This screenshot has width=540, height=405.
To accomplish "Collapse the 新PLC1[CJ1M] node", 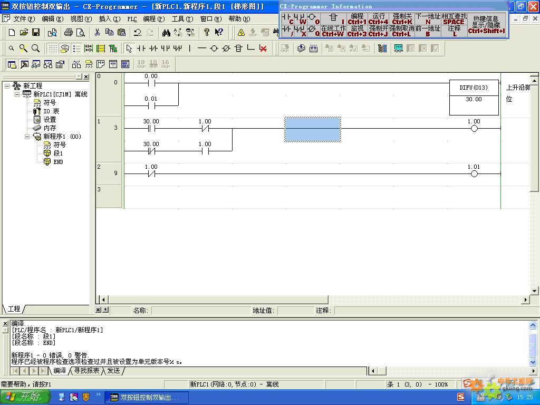I will [17, 94].
